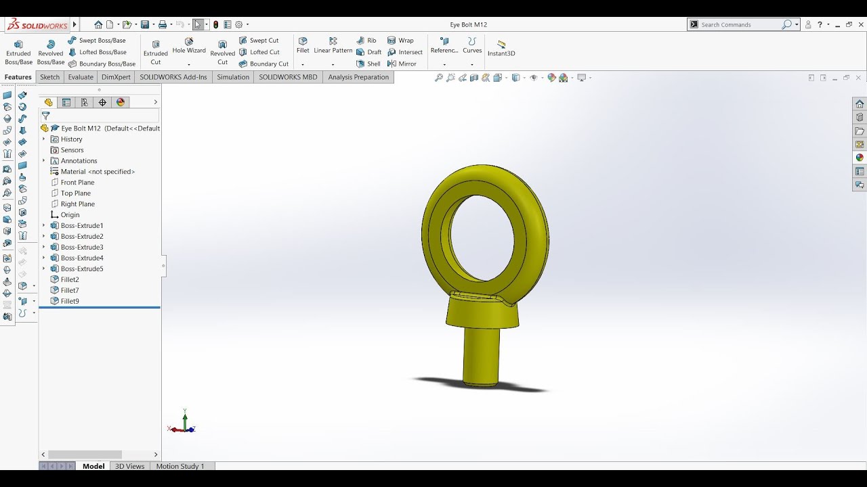867x487 pixels.
Task: Switch to the Sketch tab
Action: coord(49,77)
